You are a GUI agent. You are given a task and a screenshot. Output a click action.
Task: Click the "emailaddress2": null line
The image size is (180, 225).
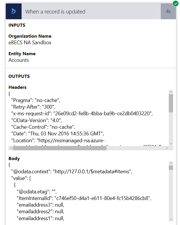click(41, 211)
